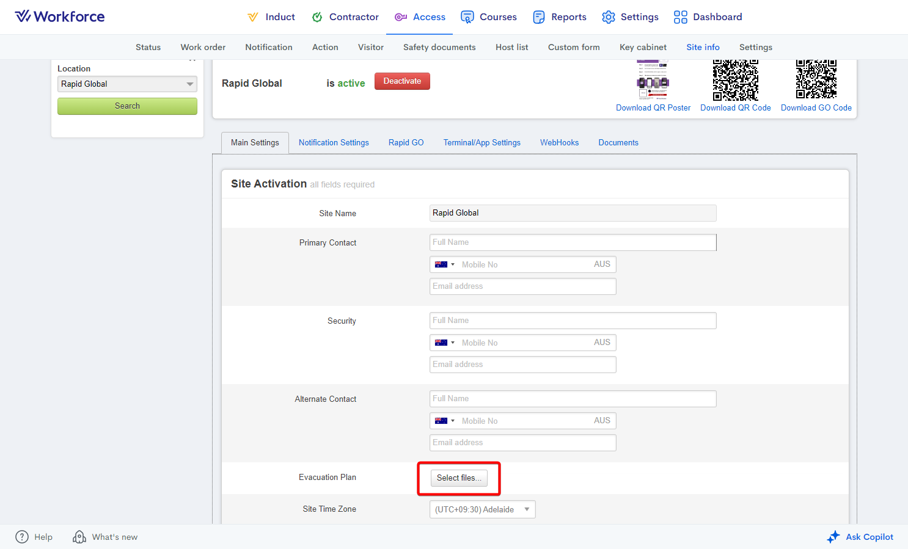Focus Primary Contact Full Name field
The width and height of the screenshot is (908, 549).
[573, 242]
